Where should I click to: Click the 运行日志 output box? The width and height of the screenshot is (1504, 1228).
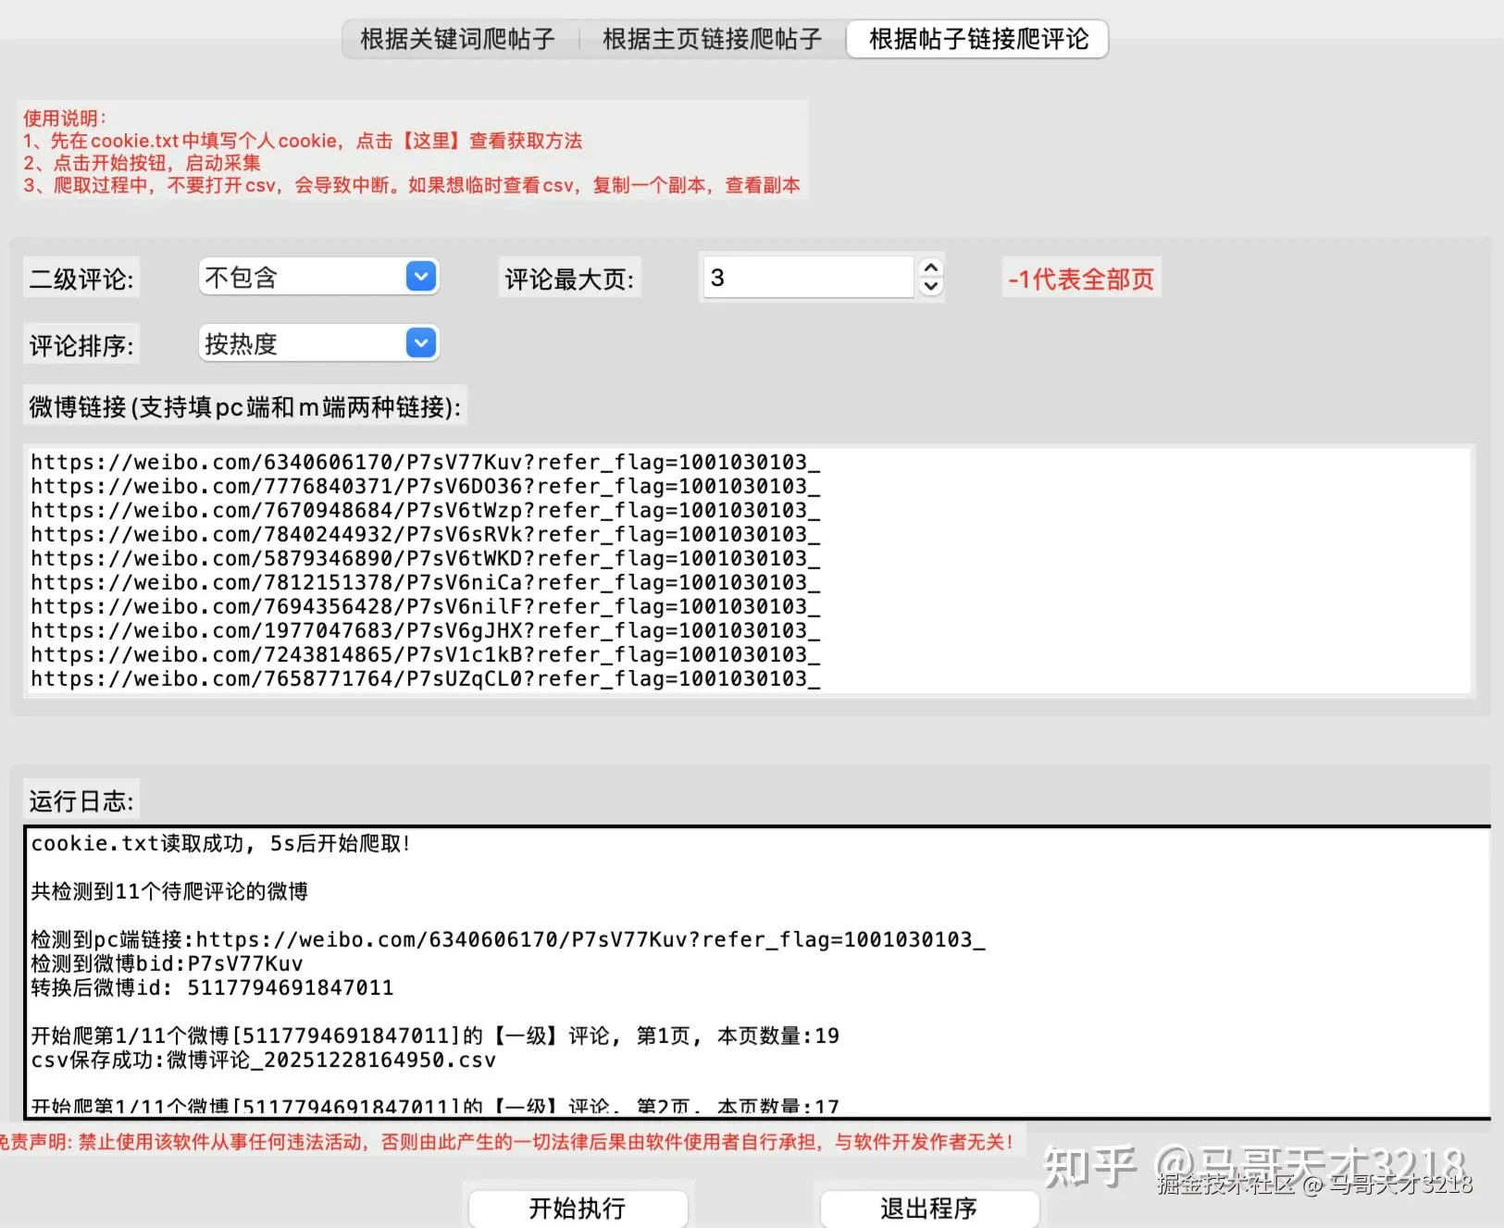coord(757,972)
